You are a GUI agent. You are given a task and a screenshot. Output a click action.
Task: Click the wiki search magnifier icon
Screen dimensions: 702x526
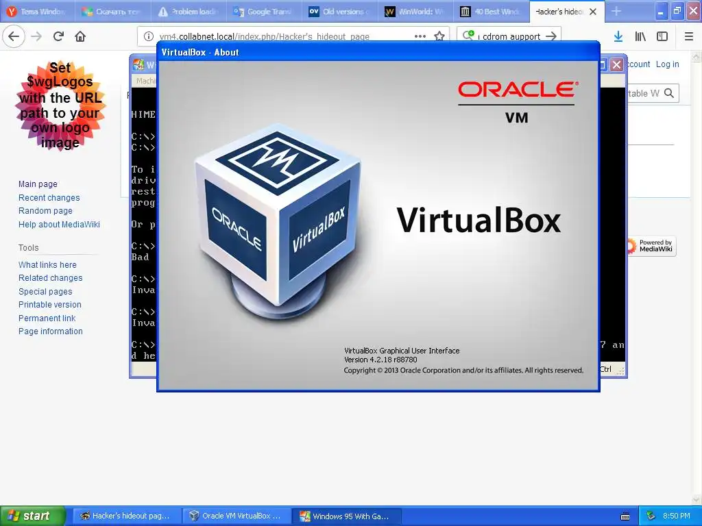(669, 93)
